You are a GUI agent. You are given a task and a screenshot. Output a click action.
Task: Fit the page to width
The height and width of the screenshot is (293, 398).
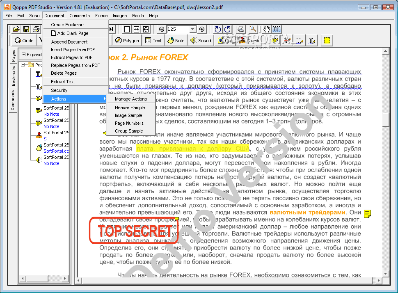[137, 29]
